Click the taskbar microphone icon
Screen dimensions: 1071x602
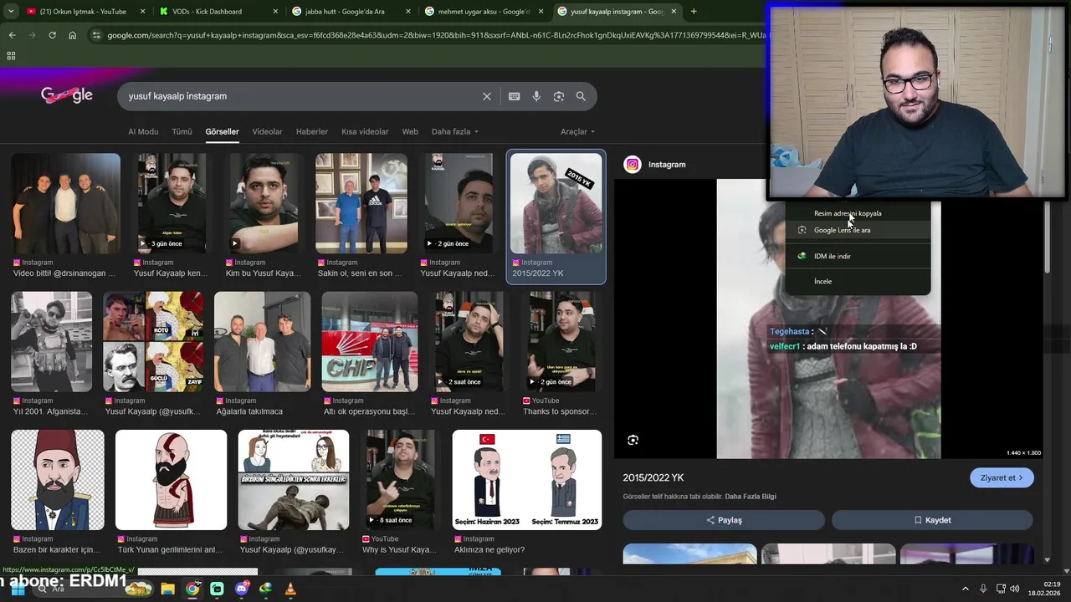pyautogui.click(x=983, y=589)
